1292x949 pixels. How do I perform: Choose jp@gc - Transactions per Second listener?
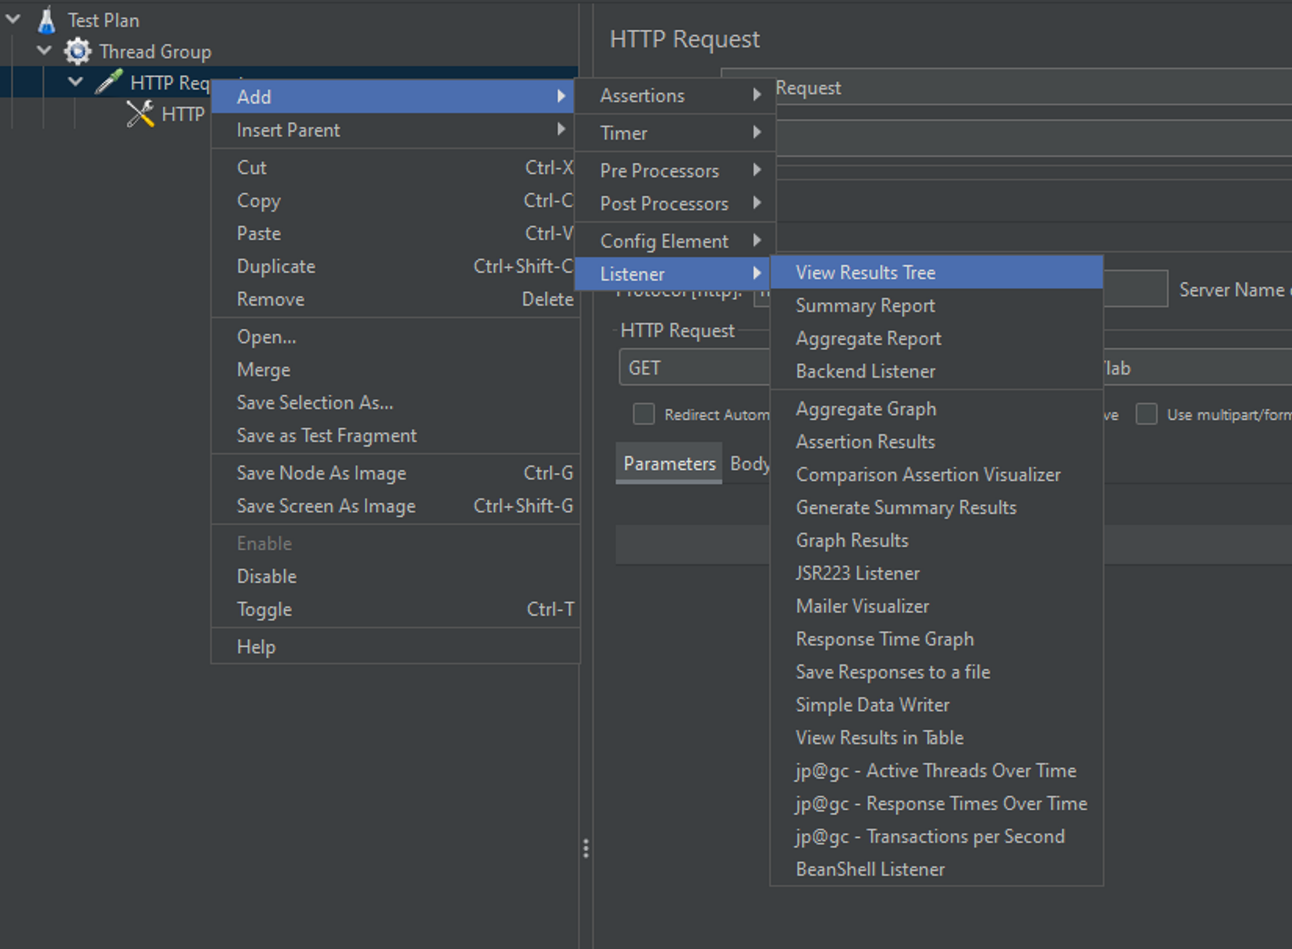(x=930, y=837)
